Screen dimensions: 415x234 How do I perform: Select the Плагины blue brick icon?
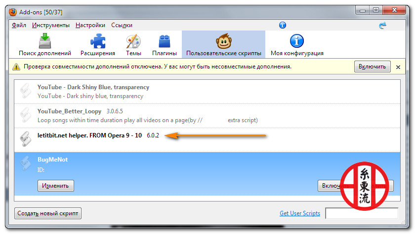165,41
